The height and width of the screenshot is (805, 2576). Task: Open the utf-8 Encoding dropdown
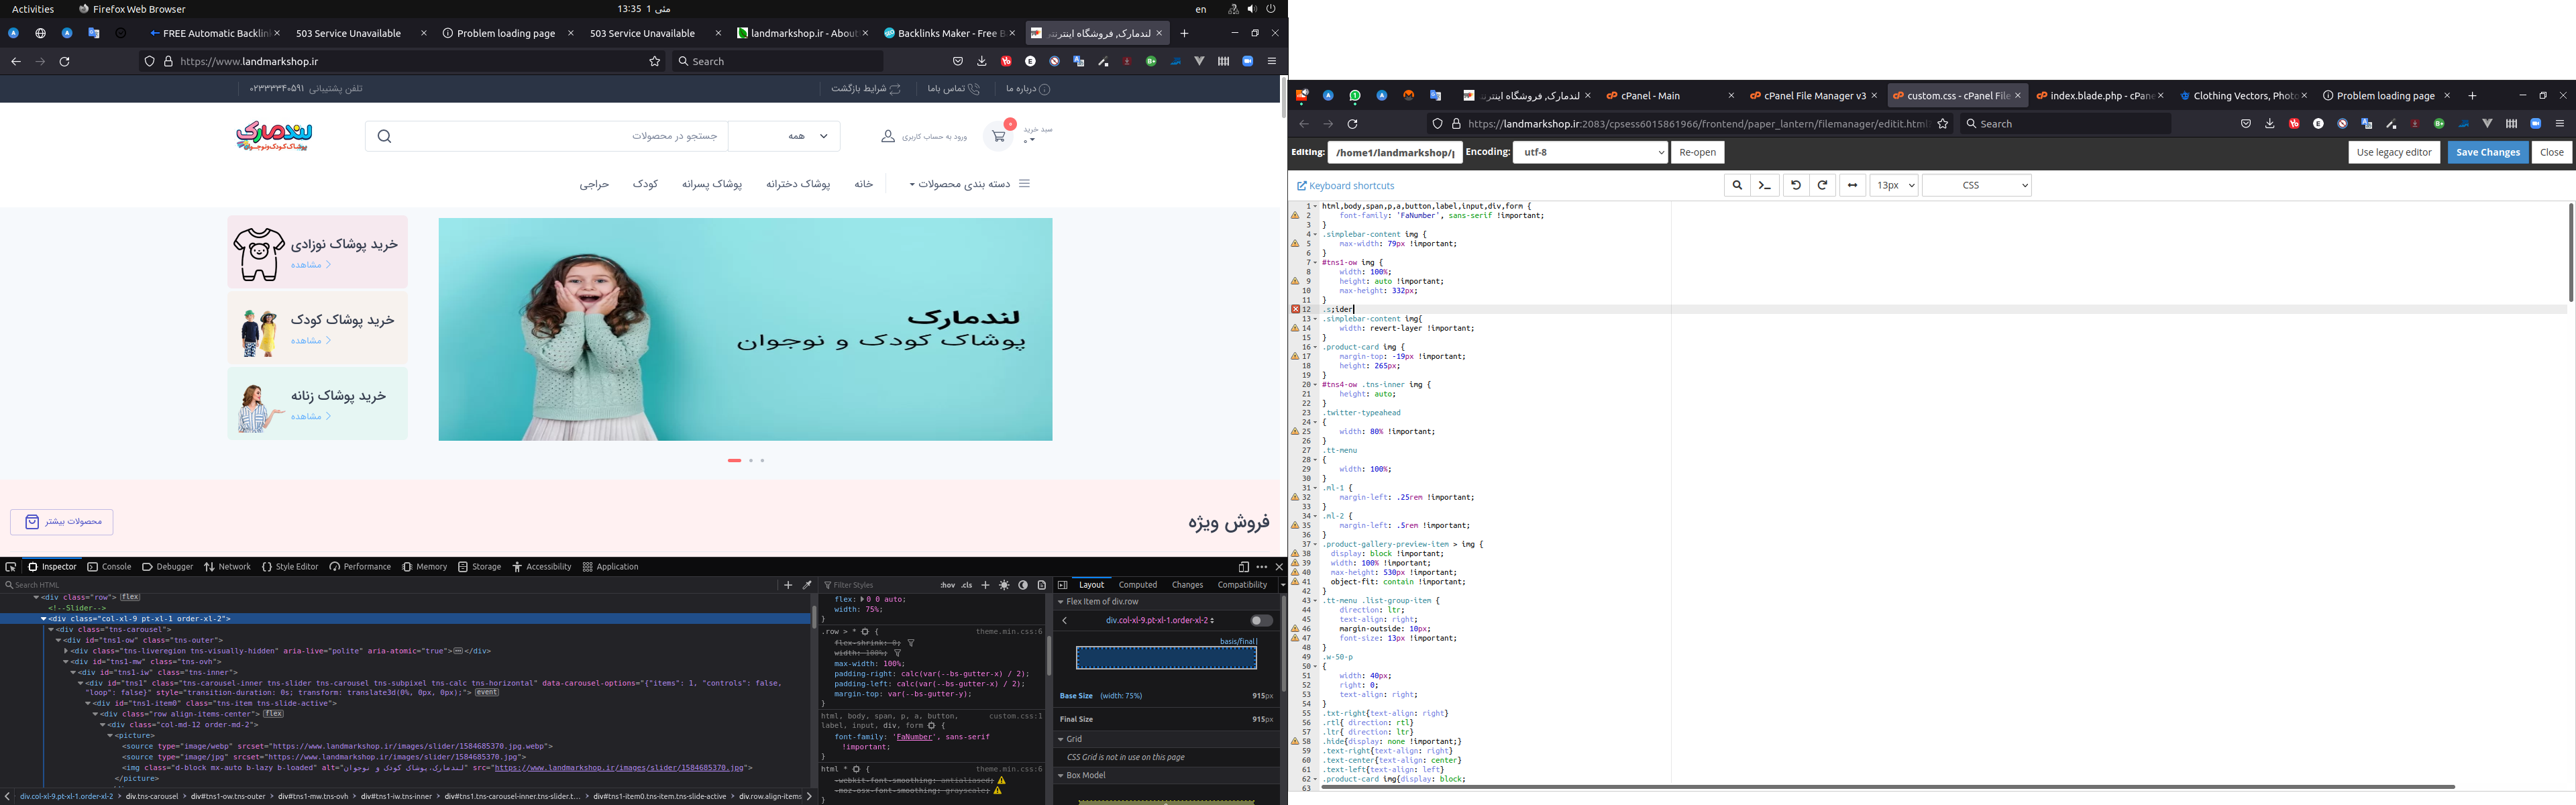[1590, 152]
